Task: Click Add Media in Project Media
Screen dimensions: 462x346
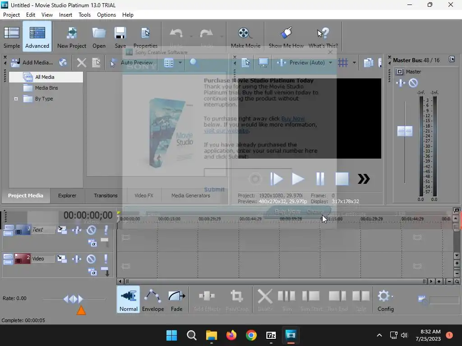Action: click(x=32, y=62)
